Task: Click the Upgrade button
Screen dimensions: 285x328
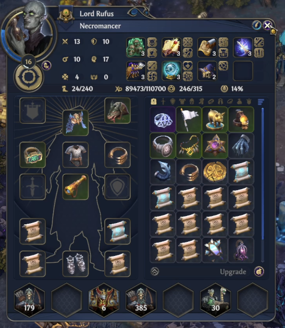Action: (233, 271)
